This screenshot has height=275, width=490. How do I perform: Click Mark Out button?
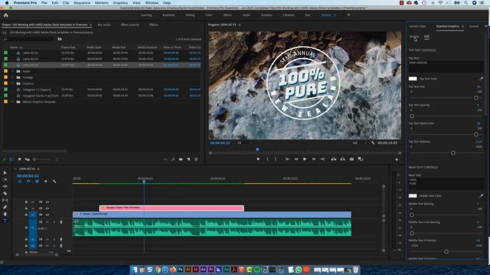(276, 159)
